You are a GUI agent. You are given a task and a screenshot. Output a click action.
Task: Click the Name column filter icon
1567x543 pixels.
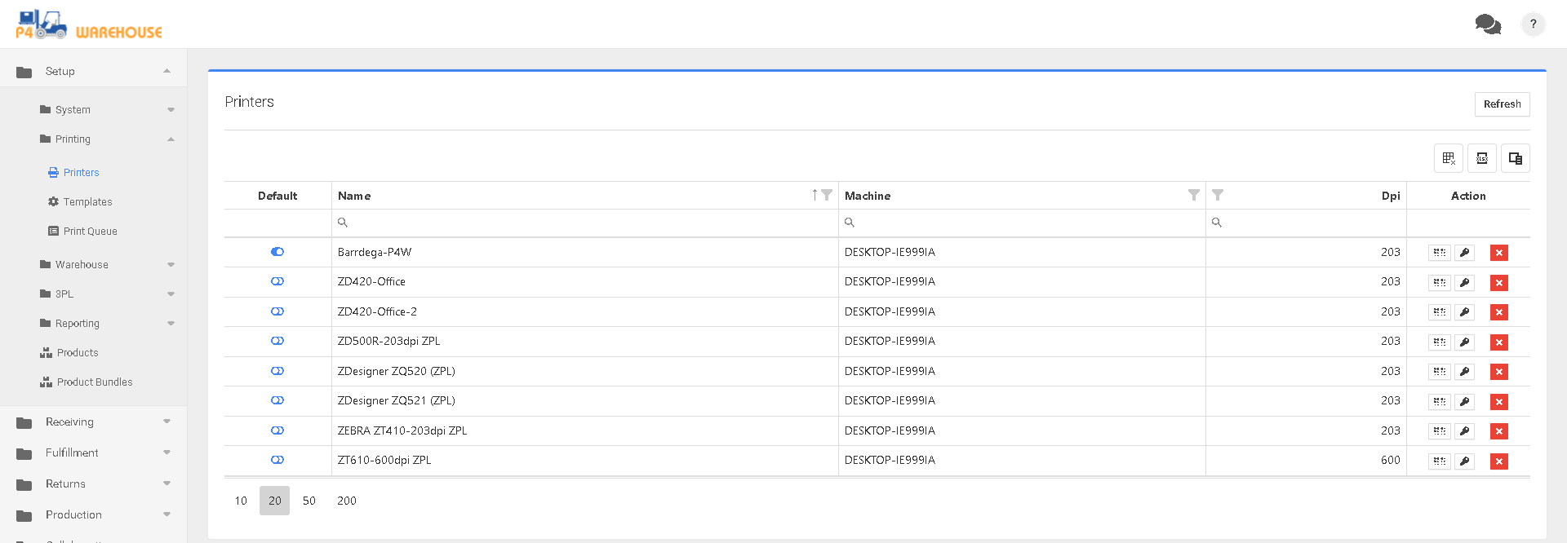click(x=827, y=195)
